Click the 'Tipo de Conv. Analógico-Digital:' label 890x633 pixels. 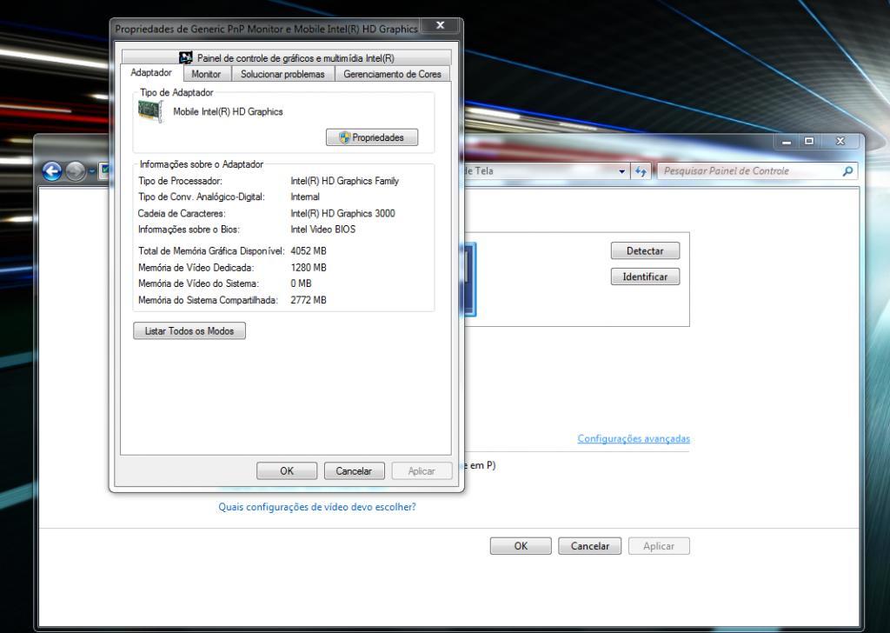(x=202, y=197)
